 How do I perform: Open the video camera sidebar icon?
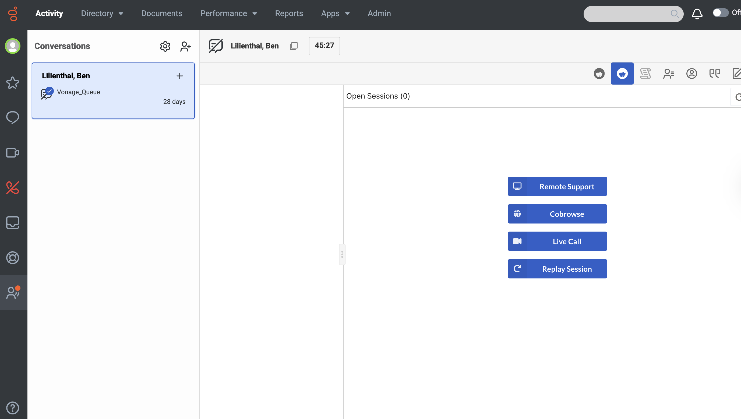pos(13,153)
